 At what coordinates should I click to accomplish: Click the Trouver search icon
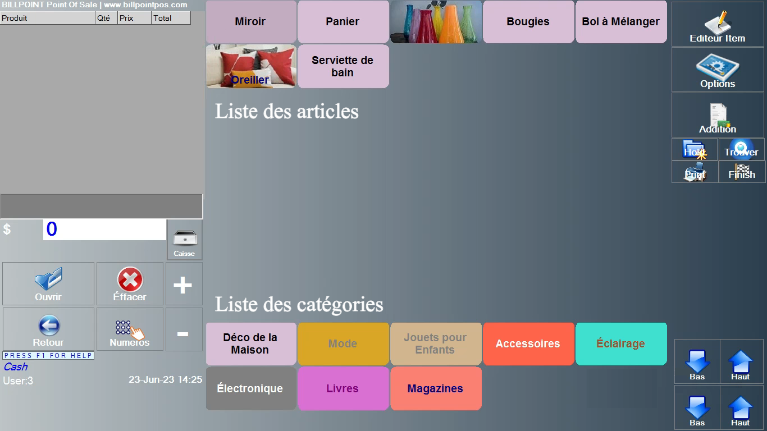point(741,149)
